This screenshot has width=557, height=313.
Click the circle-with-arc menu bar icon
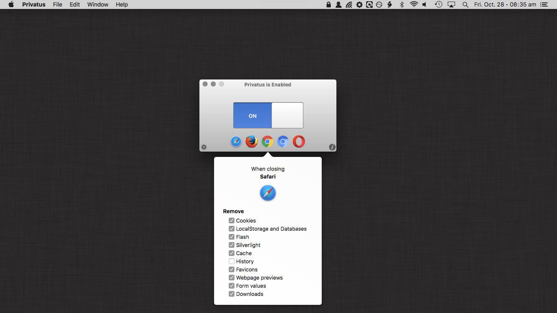click(x=379, y=4)
